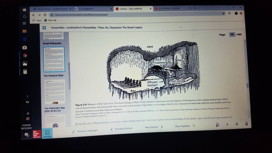Click the page number field showing 49
Viewport: 272px width, 153px height.
(x=232, y=35)
